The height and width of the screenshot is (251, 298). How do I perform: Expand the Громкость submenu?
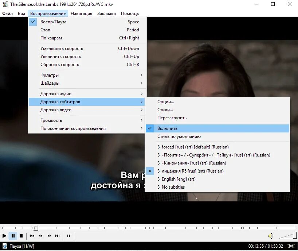tap(87, 120)
